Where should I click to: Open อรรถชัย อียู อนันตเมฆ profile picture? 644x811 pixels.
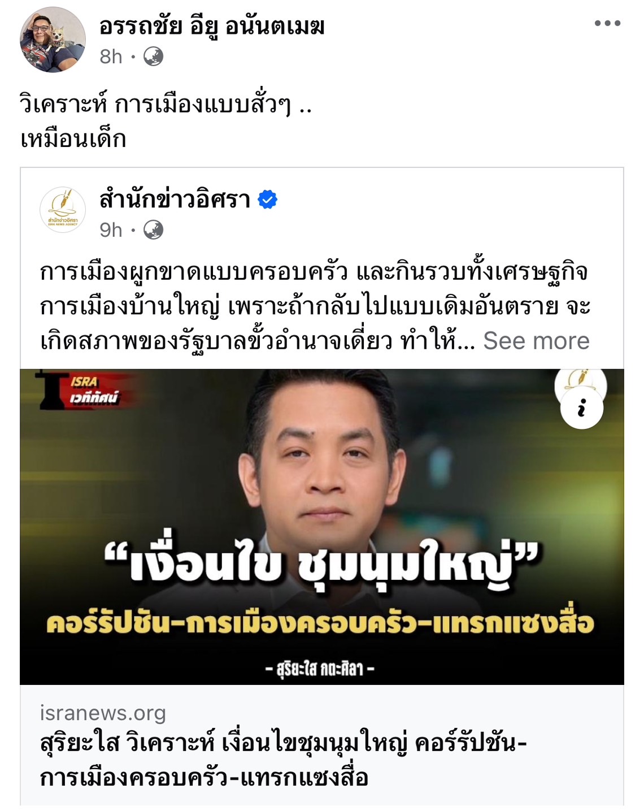53,40
